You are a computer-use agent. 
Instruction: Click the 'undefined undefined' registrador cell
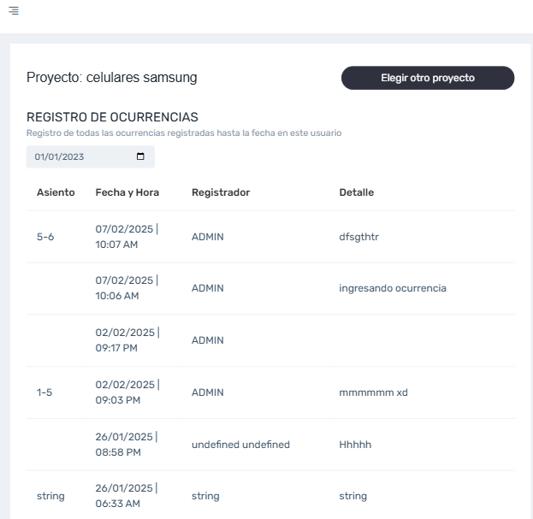coord(240,445)
